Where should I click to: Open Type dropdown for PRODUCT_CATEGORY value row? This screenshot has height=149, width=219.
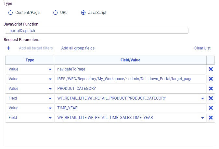[50, 89]
